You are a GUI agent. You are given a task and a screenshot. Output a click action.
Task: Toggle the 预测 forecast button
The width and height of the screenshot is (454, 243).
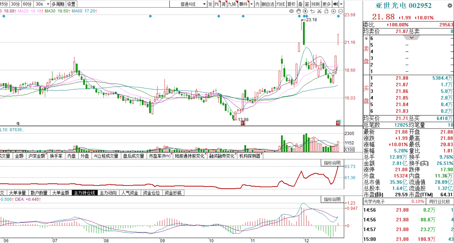(316, 4)
